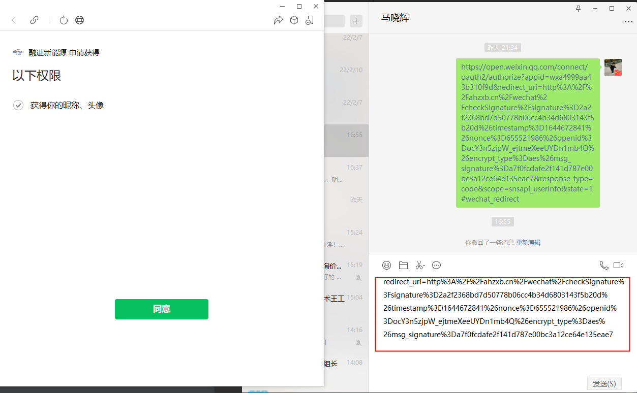The image size is (637, 393).
Task: Refresh the authorization page
Action: [64, 20]
